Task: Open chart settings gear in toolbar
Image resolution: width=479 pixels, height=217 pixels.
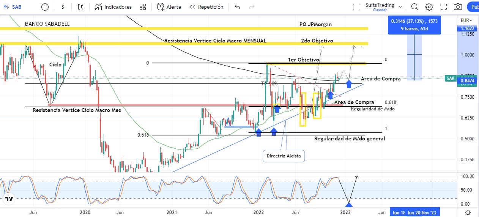Action: [429, 7]
